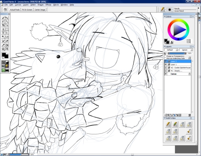Screen dimensions: 201x156
Task: Open the Gradient selector in the toolbox
Action: click(7, 62)
